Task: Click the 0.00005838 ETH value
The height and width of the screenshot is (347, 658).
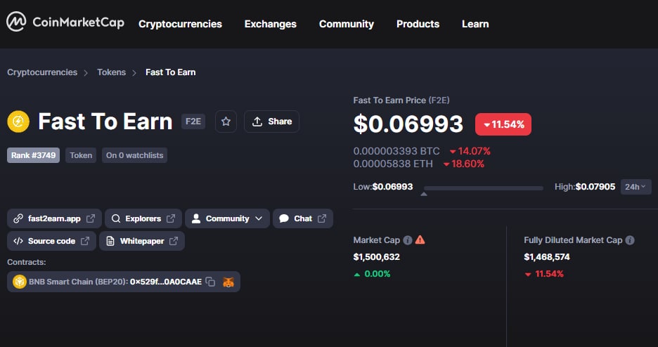Action: click(393, 164)
